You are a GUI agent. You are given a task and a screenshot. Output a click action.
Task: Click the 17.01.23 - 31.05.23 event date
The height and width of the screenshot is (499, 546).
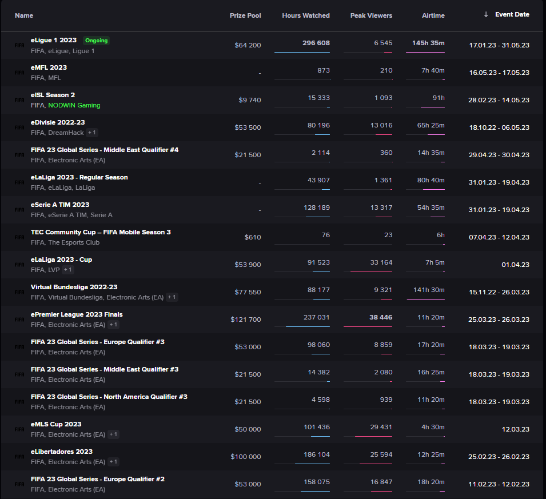[499, 45]
